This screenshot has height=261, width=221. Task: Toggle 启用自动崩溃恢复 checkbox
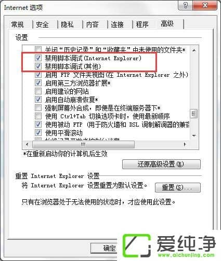coord(38,100)
